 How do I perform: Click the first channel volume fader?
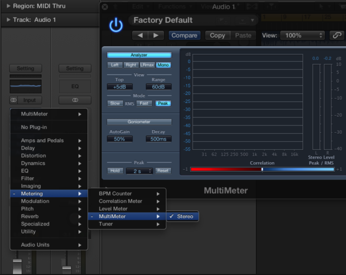(17, 266)
